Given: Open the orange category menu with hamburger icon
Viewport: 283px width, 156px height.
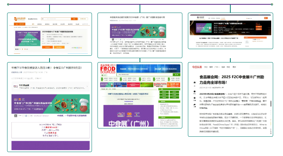Looking at the screenshot, I should (20, 24).
